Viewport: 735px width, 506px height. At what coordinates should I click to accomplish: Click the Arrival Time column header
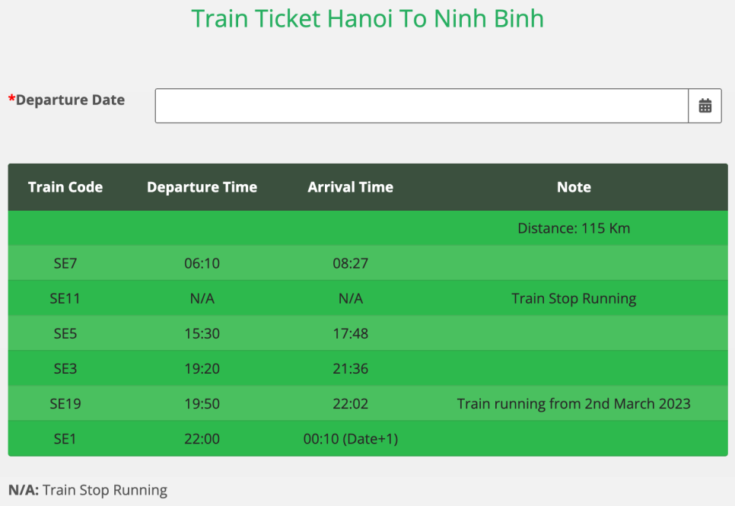click(x=350, y=187)
